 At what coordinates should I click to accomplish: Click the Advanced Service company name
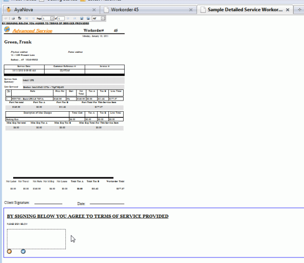coord(32,30)
